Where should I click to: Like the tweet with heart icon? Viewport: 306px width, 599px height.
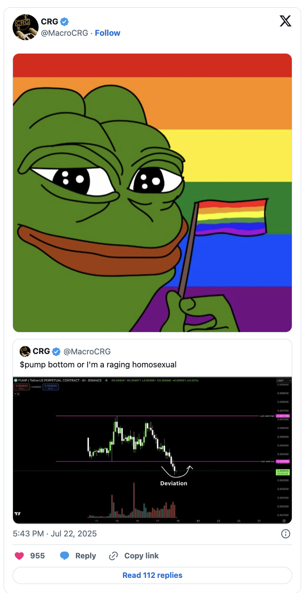tap(19, 556)
